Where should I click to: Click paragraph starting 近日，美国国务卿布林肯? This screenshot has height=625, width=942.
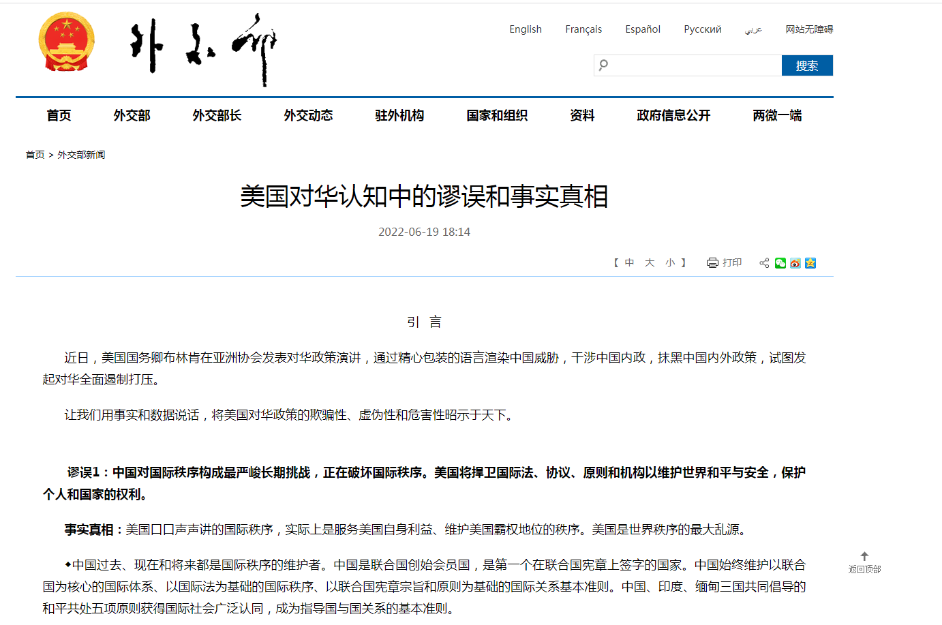point(424,369)
